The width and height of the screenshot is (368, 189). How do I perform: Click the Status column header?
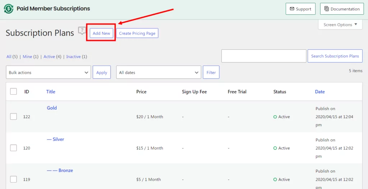[280, 92]
